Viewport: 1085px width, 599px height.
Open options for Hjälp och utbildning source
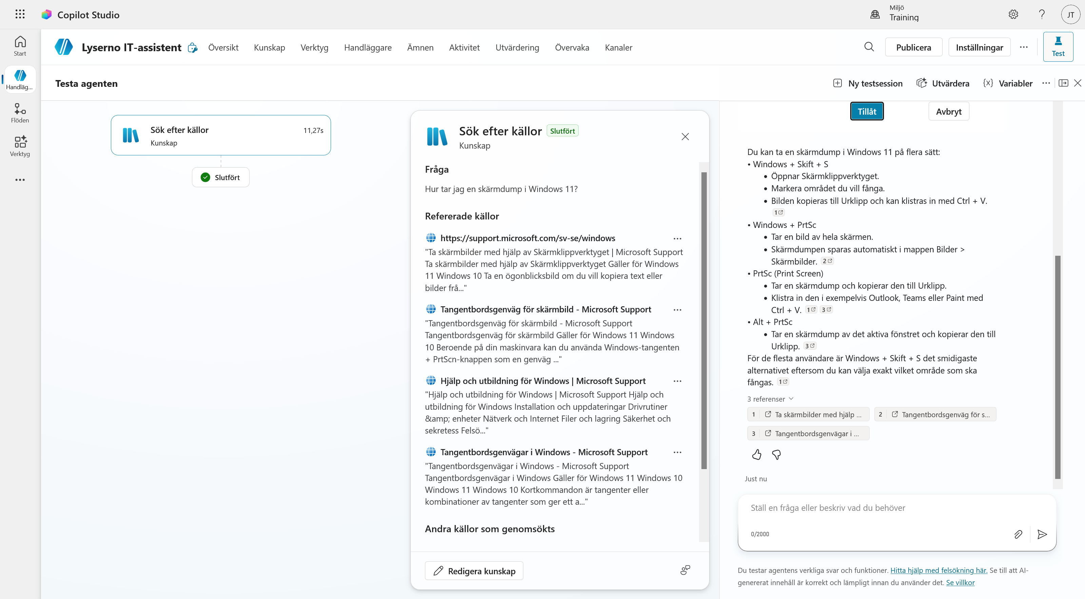(x=677, y=381)
